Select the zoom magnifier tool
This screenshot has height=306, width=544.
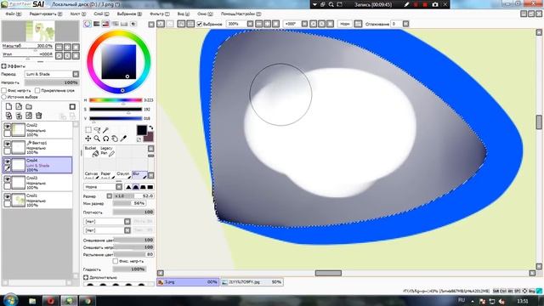97,139
